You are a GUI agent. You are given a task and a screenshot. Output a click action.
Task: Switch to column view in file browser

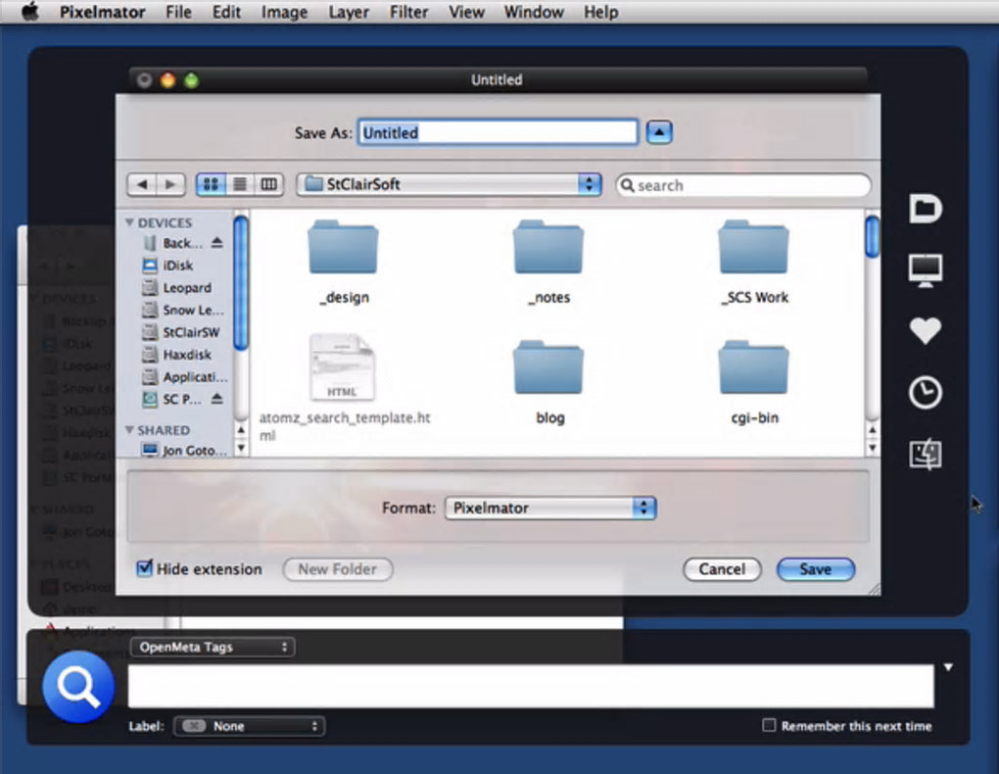[268, 184]
